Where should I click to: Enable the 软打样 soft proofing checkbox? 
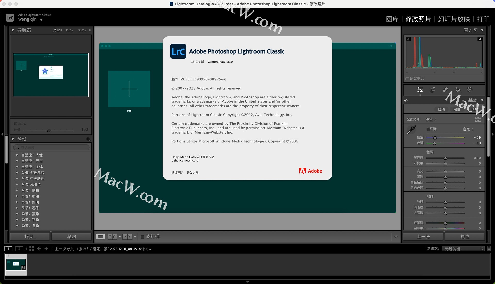pyautogui.click(x=142, y=237)
